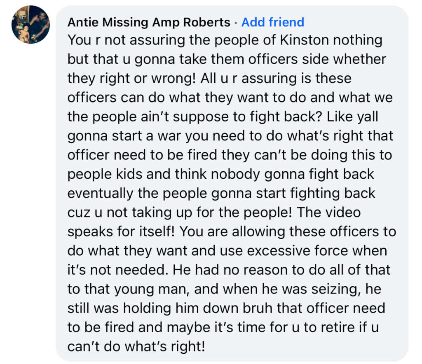This screenshot has width=422, height=364.
Task: Open Antie Missing Amp Roberts' profile name
Action: 149,22
